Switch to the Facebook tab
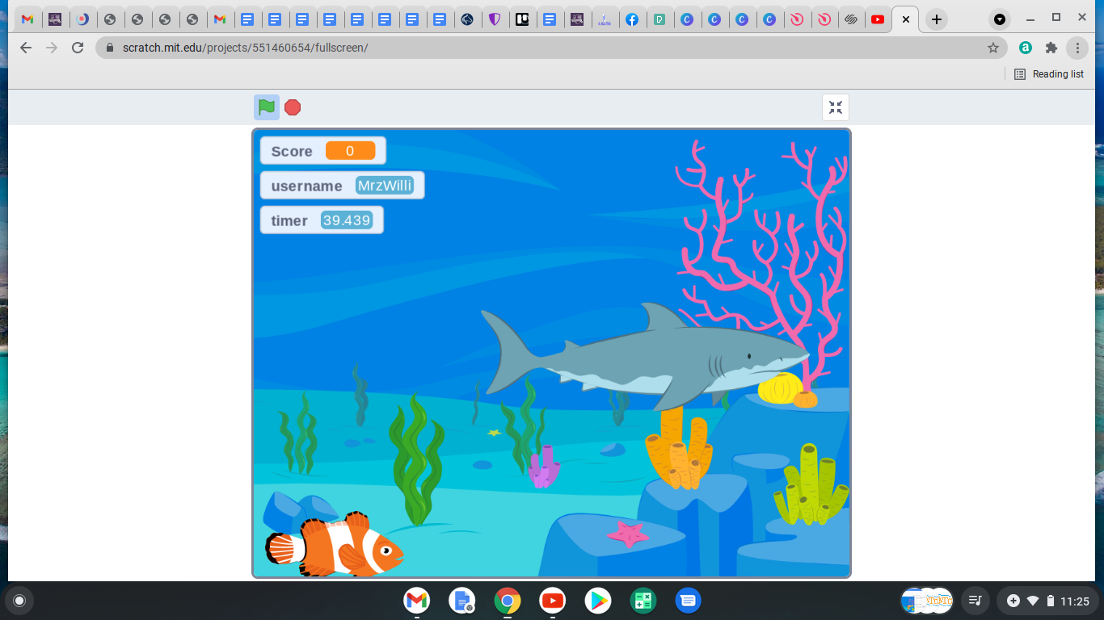Image resolution: width=1104 pixels, height=620 pixels. pos(632,19)
